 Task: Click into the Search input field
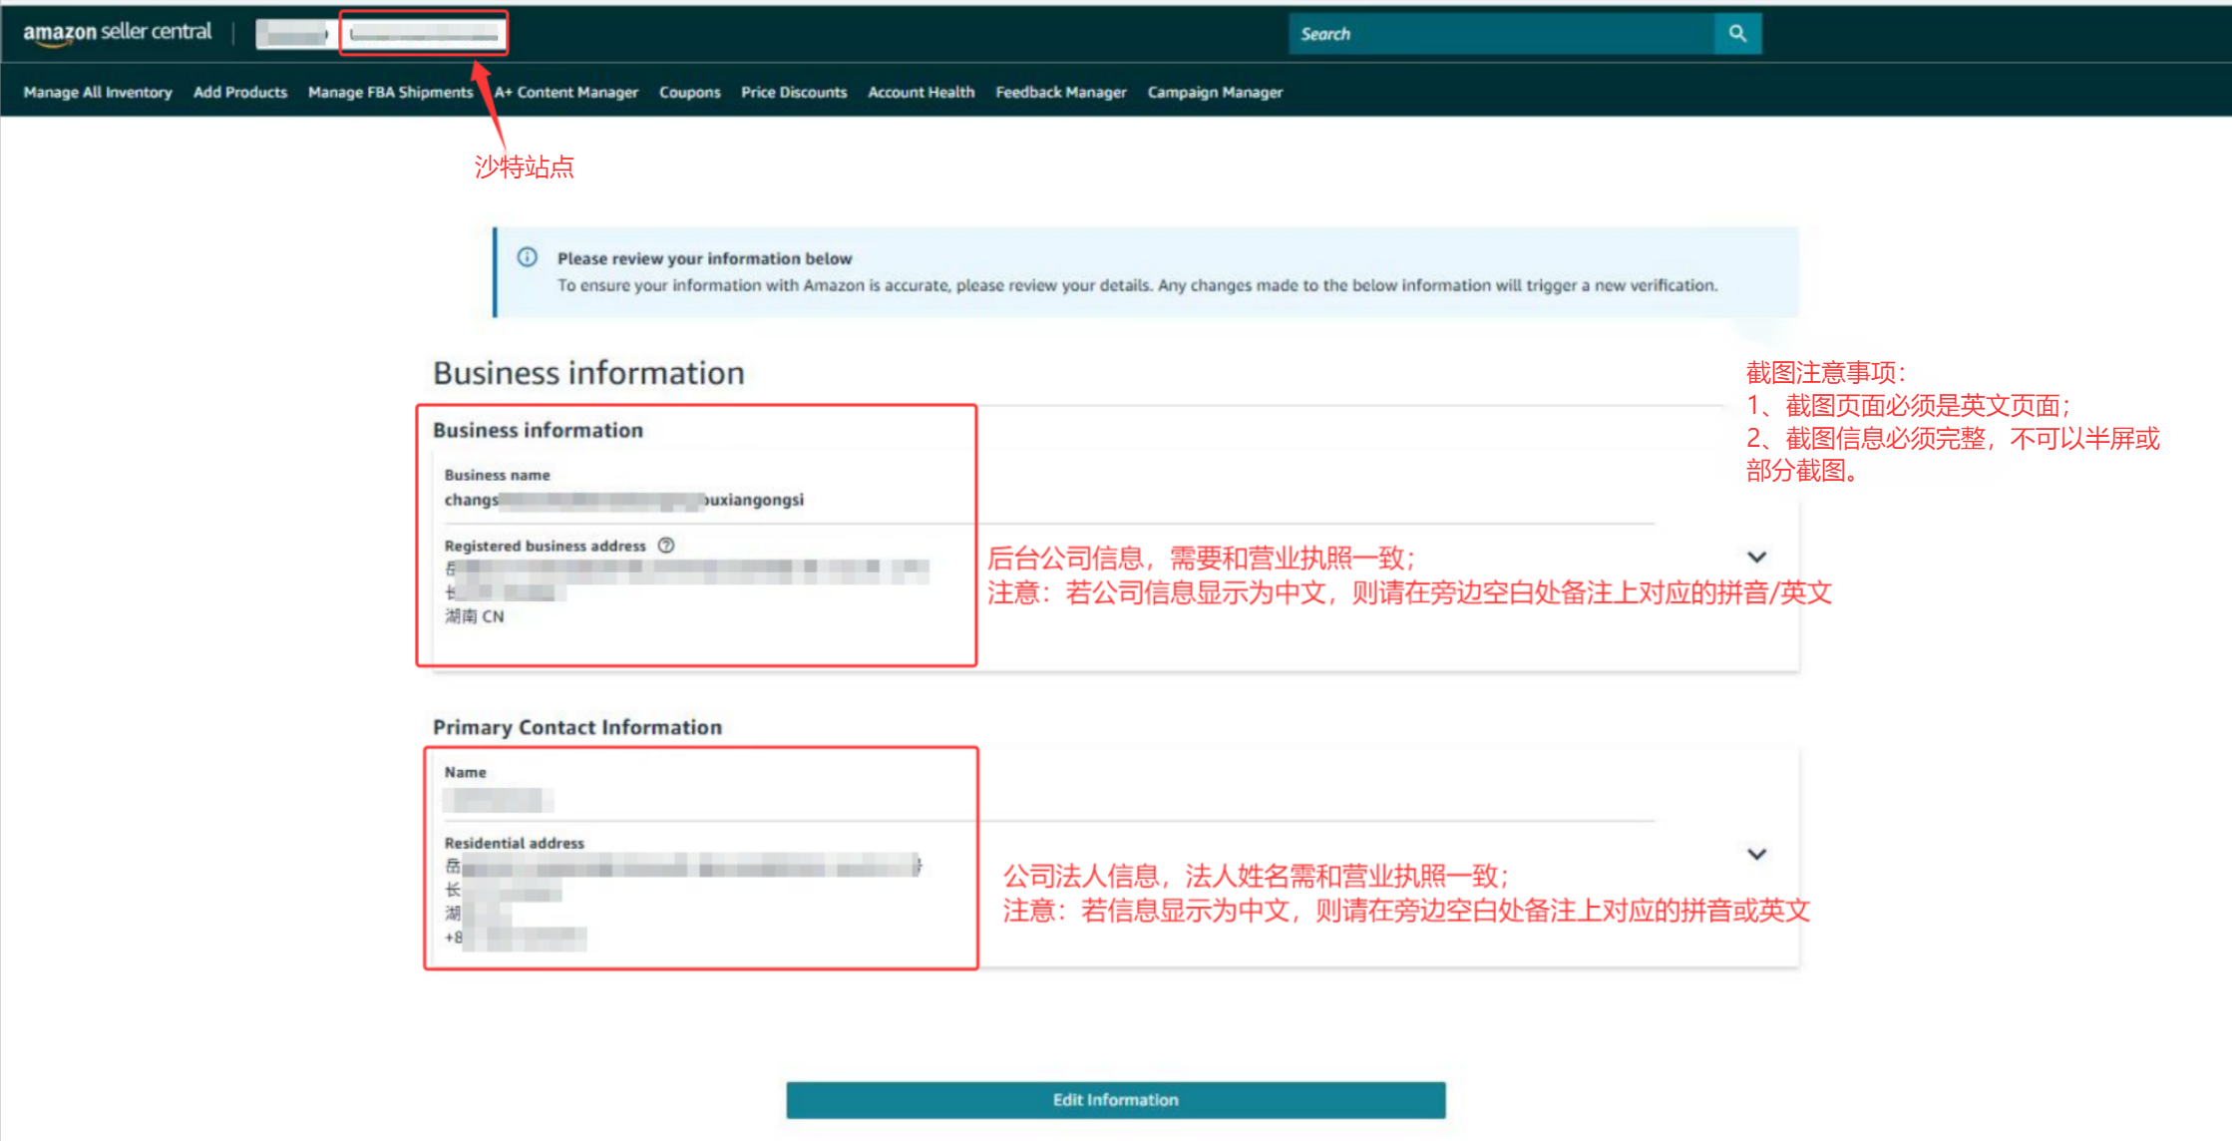[1500, 34]
